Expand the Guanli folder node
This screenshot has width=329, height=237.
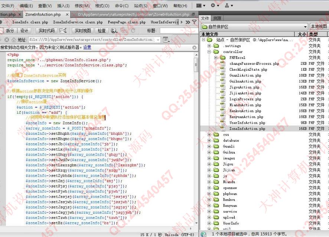click(x=209, y=146)
